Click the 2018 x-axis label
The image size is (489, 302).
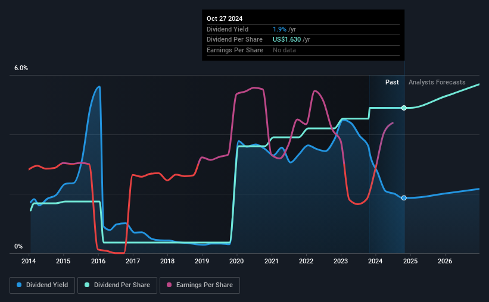click(167, 261)
